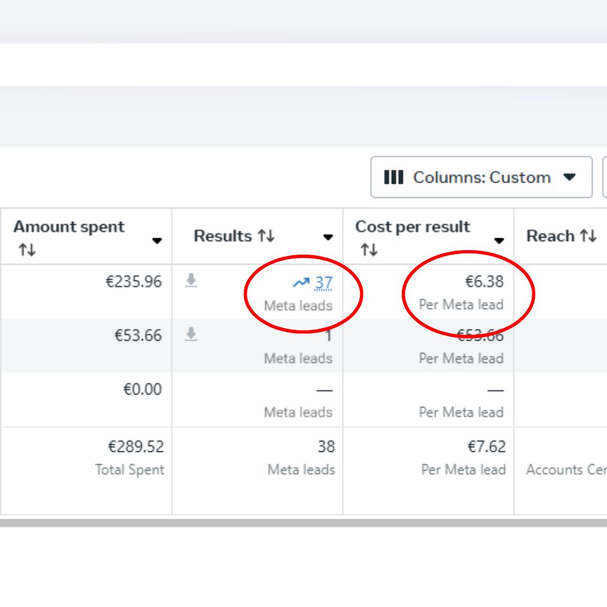Open the Results column dropdown arrow

[328, 237]
